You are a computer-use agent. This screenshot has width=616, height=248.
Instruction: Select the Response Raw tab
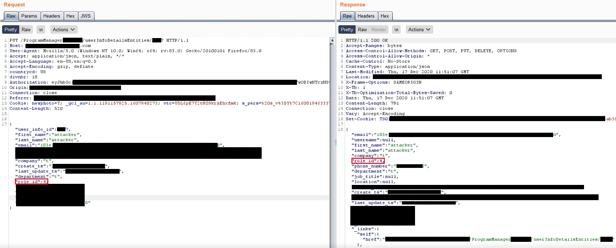tap(347, 16)
